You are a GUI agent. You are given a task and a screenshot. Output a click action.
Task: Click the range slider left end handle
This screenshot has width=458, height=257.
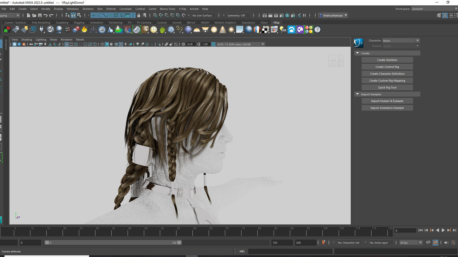tap(47, 242)
